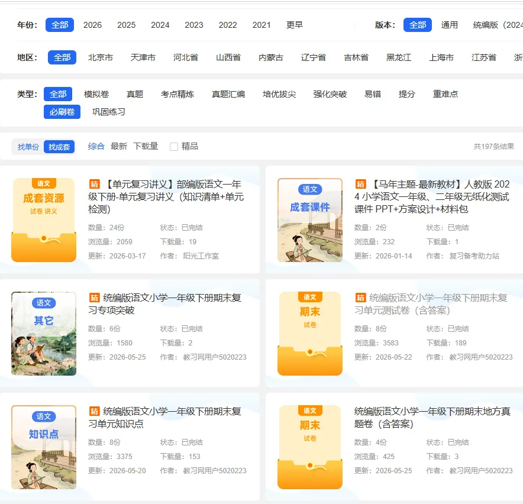Viewport: 523px width, 504px height.
Task: Filter by region 河北省
Action: pyautogui.click(x=186, y=57)
